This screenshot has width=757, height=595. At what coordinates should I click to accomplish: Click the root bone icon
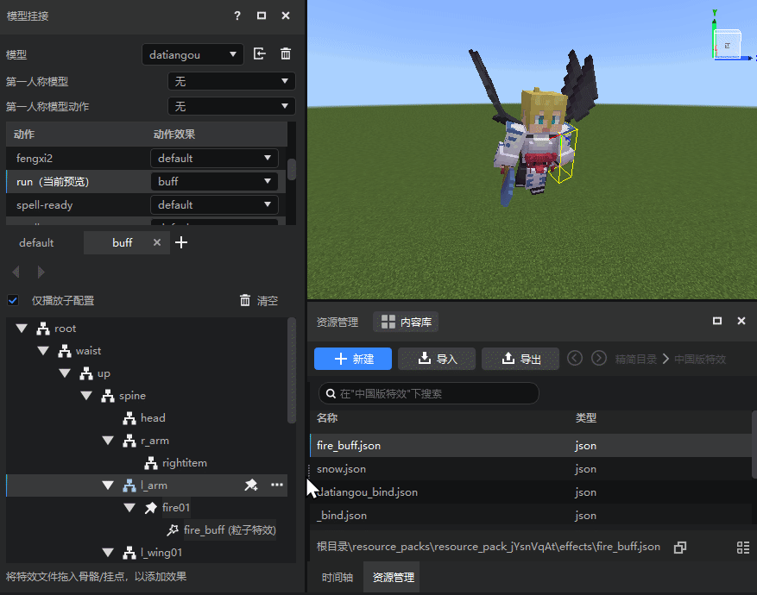click(x=43, y=329)
